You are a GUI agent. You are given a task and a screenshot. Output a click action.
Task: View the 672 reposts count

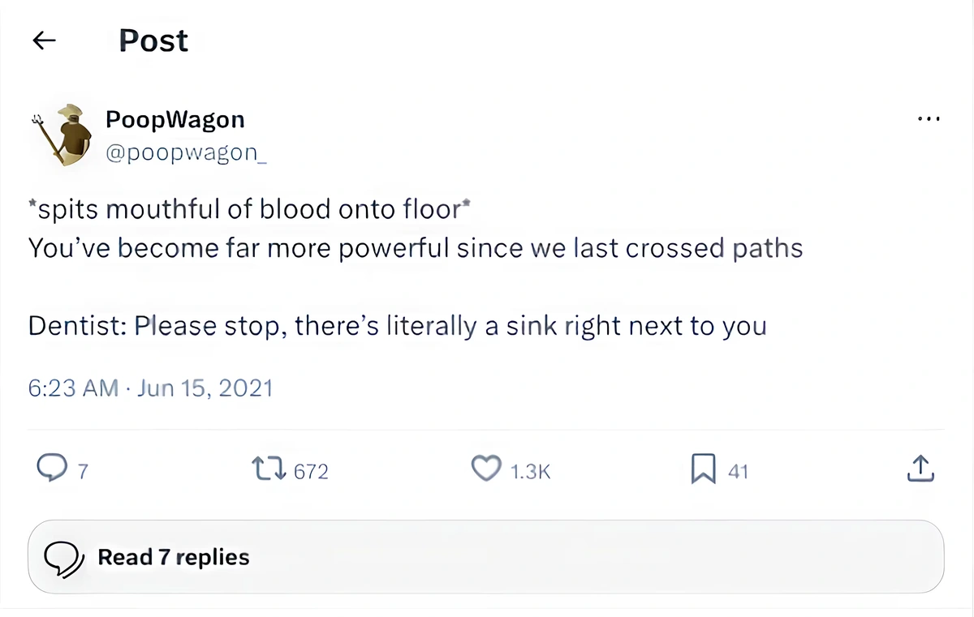(311, 471)
